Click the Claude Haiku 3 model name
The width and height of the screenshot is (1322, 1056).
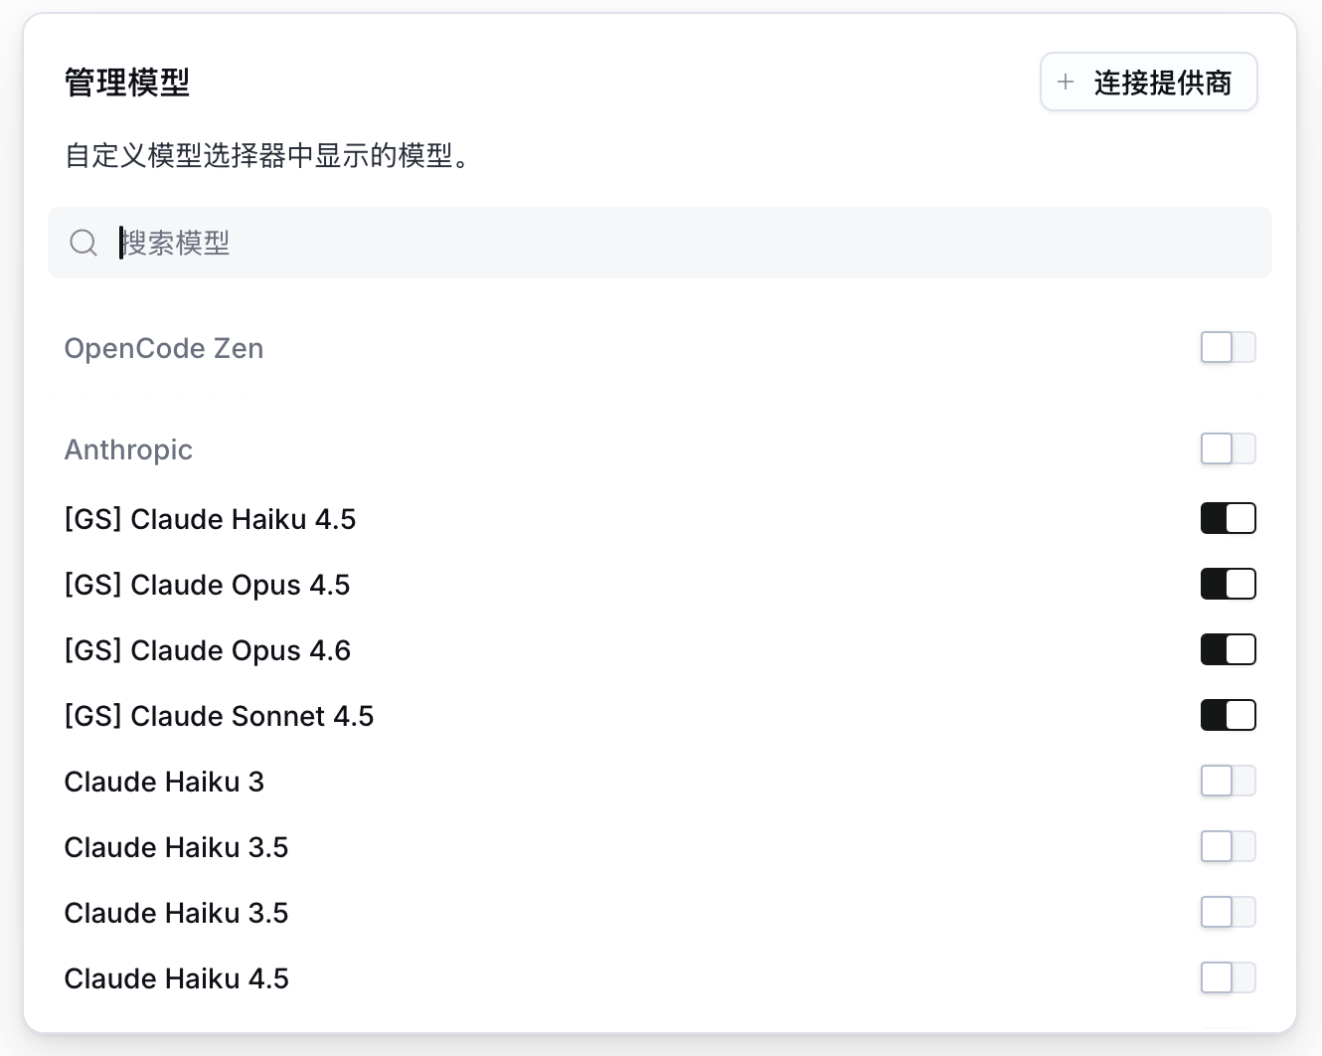point(164,782)
